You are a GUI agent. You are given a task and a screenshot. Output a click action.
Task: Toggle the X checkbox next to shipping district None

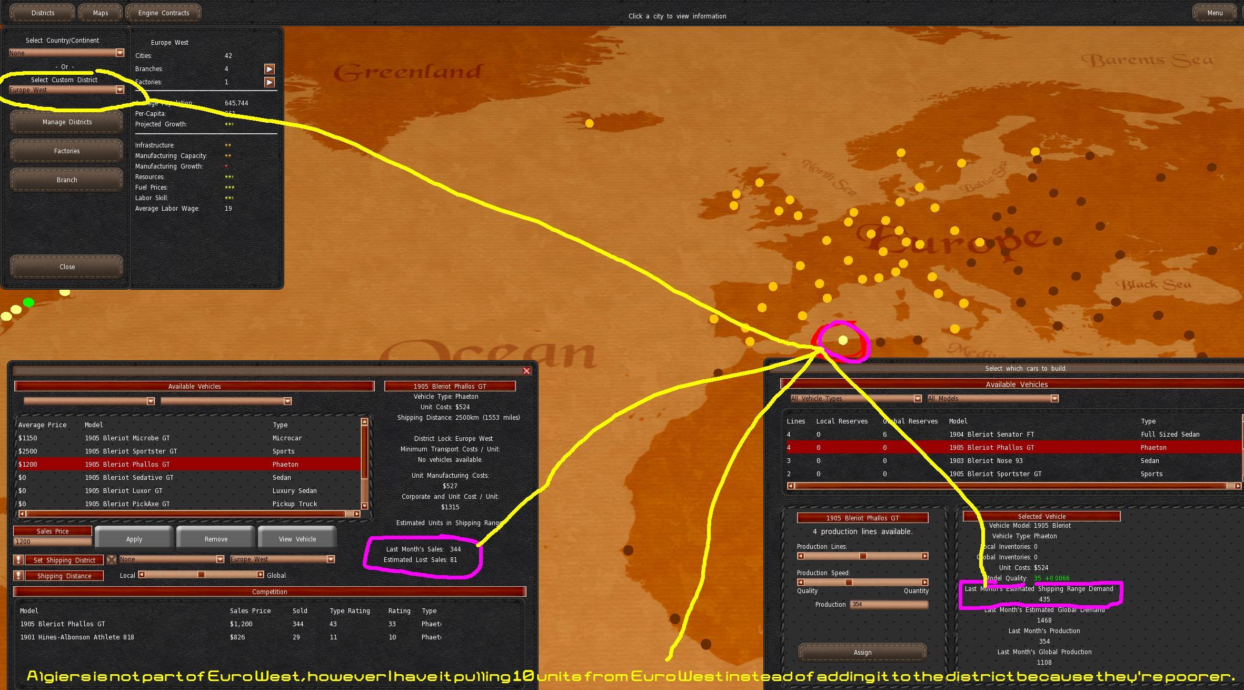click(112, 559)
